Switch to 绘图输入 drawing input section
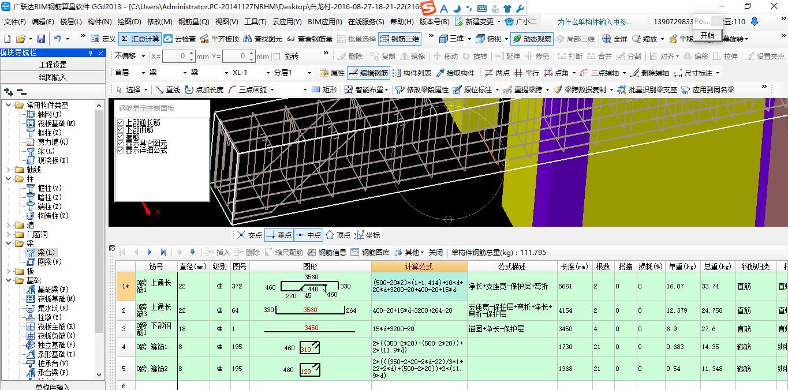Screen dimensions: 788x390 pos(53,77)
